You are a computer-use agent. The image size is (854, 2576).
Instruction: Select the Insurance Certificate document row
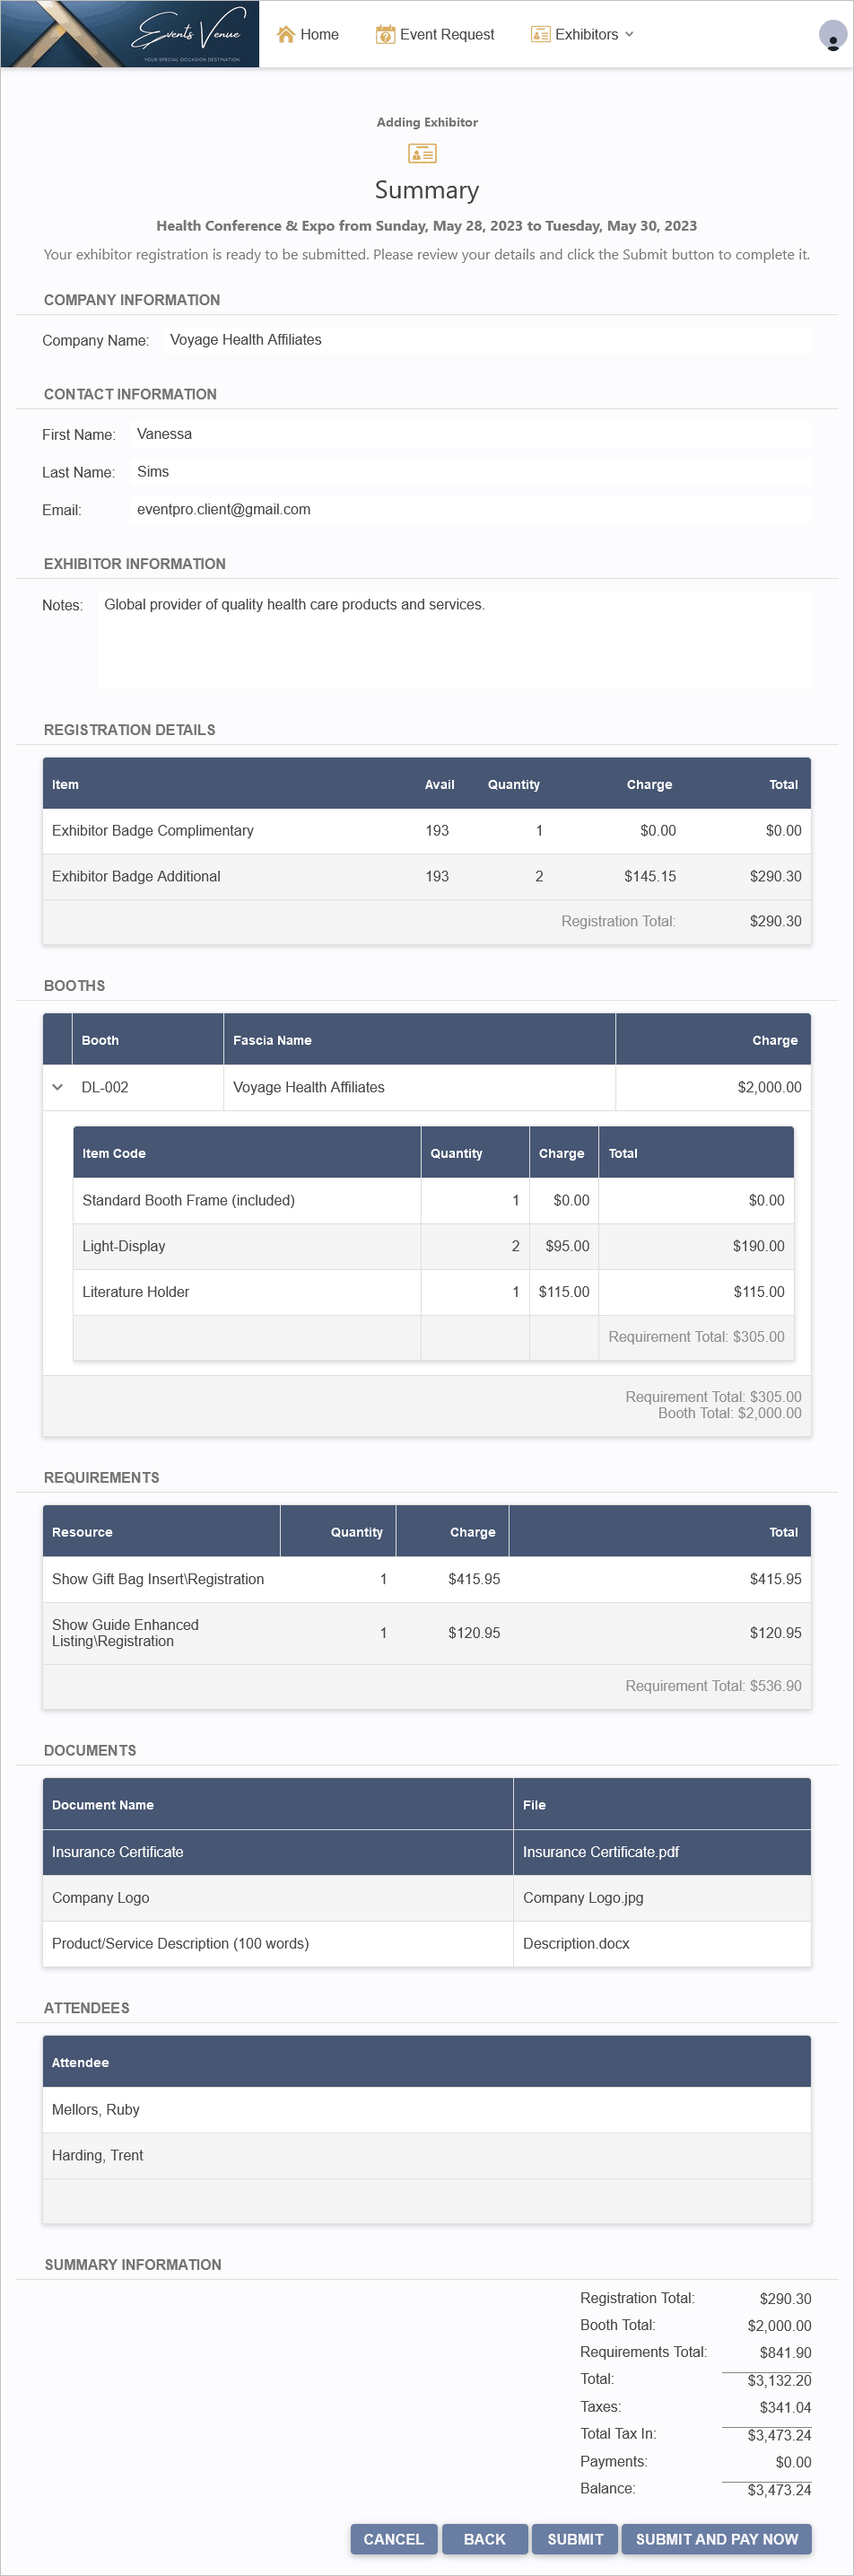tap(427, 1852)
